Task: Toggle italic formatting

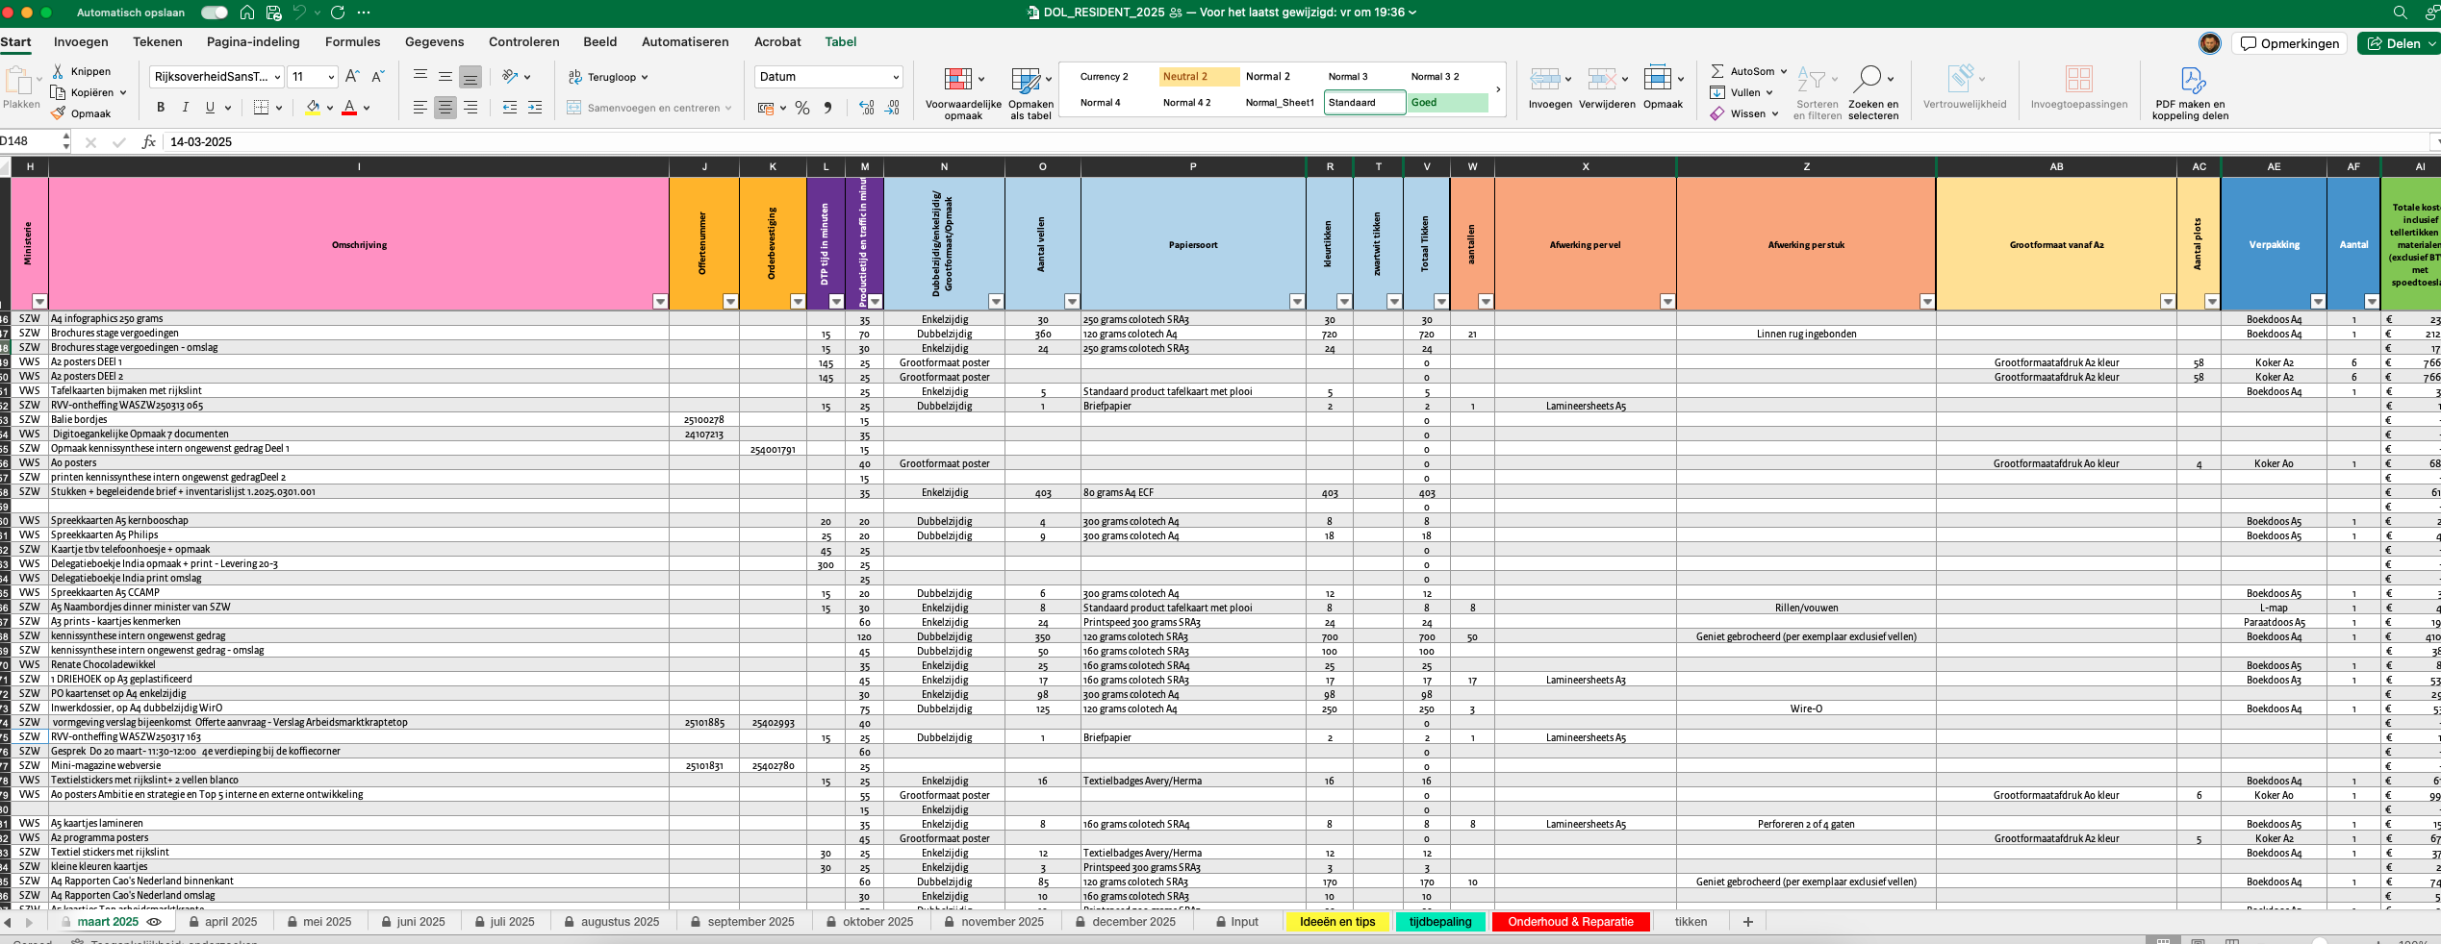Action: pyautogui.click(x=185, y=108)
